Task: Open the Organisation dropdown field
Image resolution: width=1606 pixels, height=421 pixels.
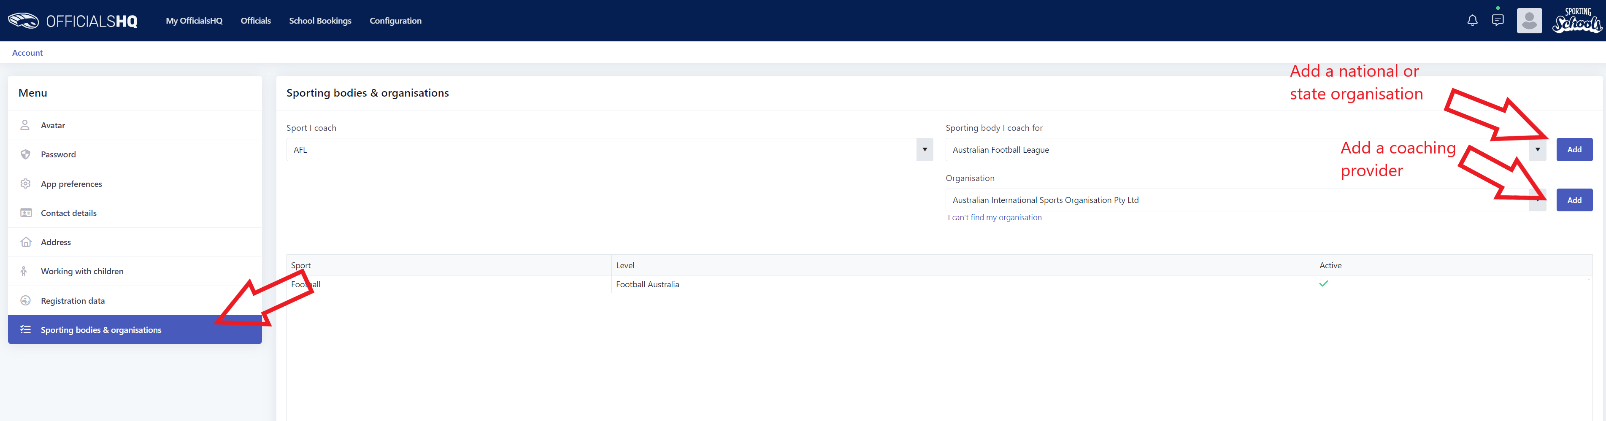Action: [x=1246, y=200]
